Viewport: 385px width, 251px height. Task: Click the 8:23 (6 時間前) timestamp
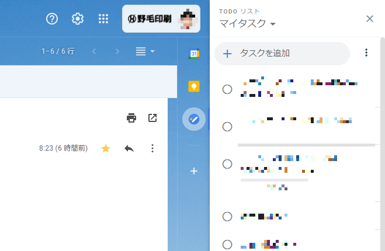coord(63,148)
